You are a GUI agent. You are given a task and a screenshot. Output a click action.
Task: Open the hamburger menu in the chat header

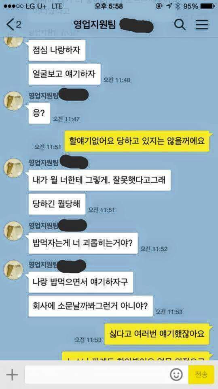point(202,25)
